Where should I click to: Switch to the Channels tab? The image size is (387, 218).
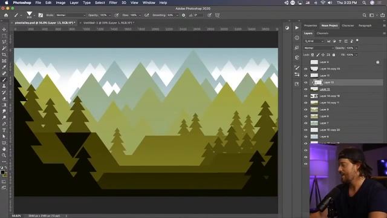322,33
